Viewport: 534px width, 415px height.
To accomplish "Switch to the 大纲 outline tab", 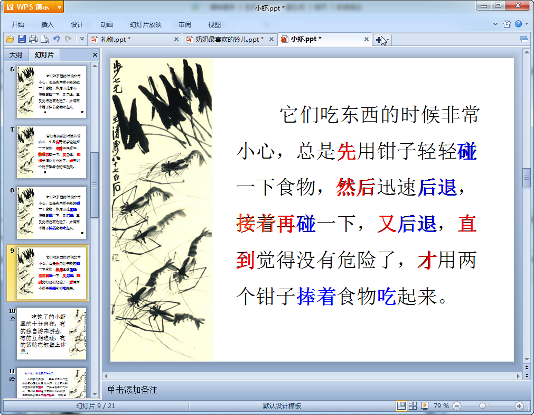I will [x=15, y=55].
